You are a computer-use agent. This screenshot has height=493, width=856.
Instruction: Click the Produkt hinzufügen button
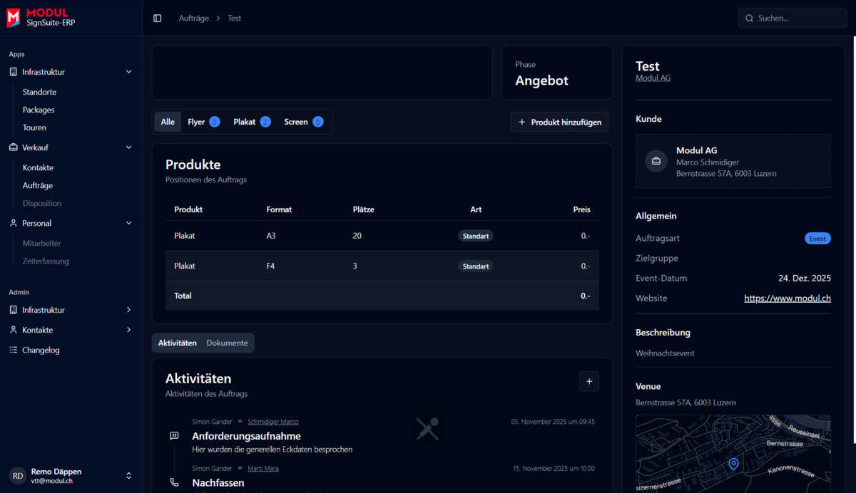coord(559,122)
